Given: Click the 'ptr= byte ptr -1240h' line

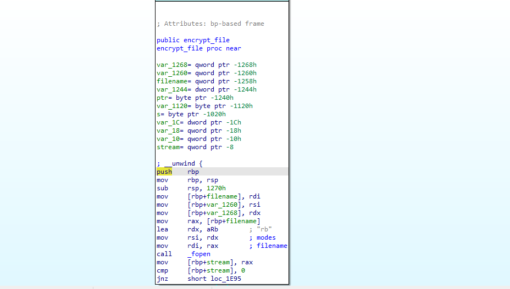Looking at the screenshot, I should point(195,98).
